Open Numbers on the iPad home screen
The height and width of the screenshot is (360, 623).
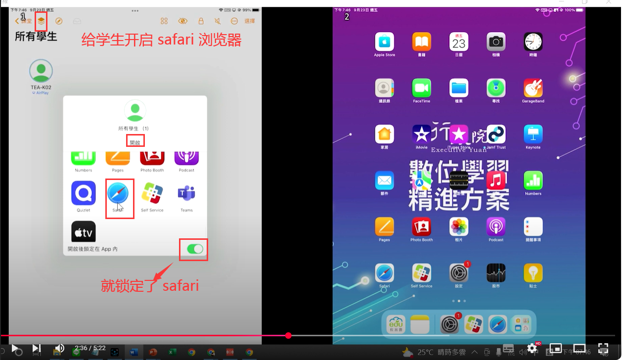(533, 180)
